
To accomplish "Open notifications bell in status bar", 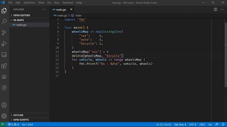I will click(223, 125).
